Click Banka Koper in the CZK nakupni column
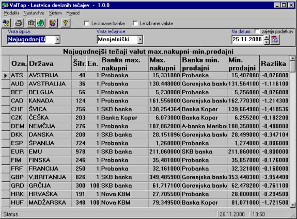The width and height of the screenshot is (297, 219). pyautogui.click(x=124, y=117)
